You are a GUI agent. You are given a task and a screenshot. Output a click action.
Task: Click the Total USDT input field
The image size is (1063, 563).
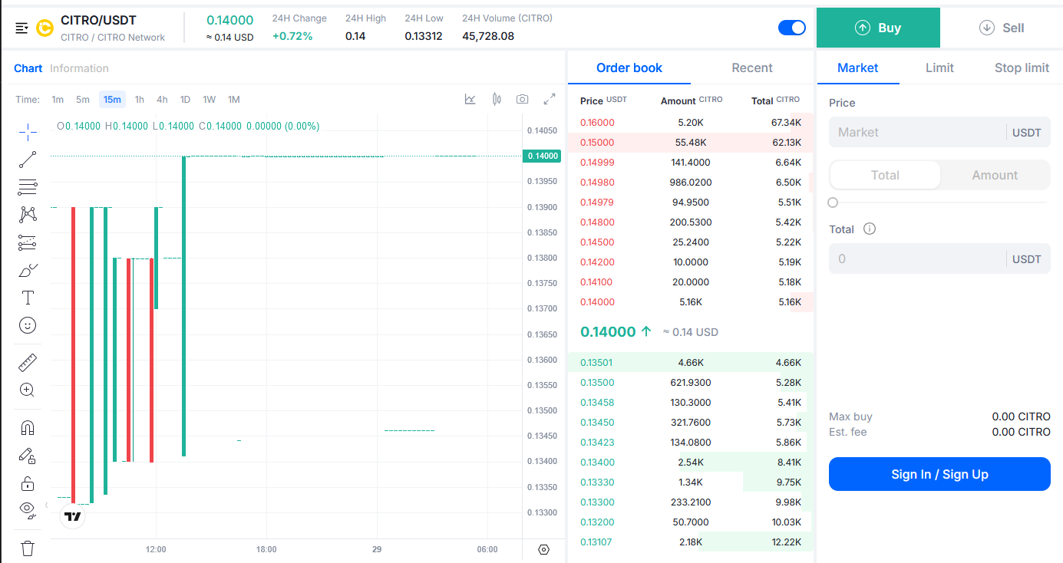[917, 258]
